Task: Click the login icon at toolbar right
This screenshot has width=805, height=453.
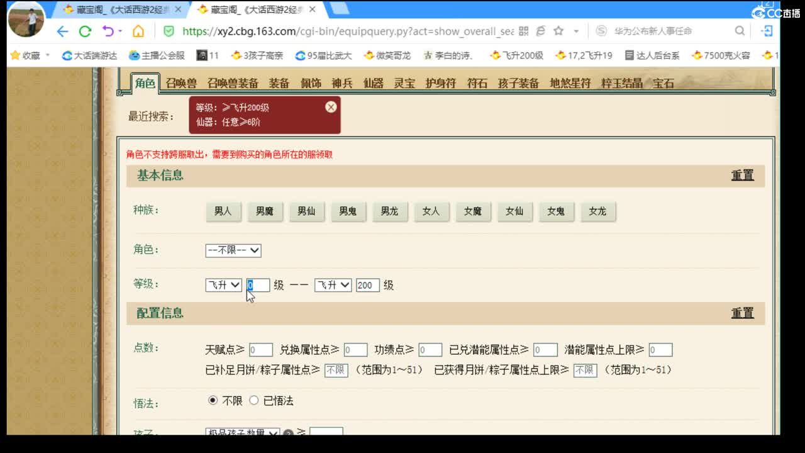Action: (x=767, y=31)
